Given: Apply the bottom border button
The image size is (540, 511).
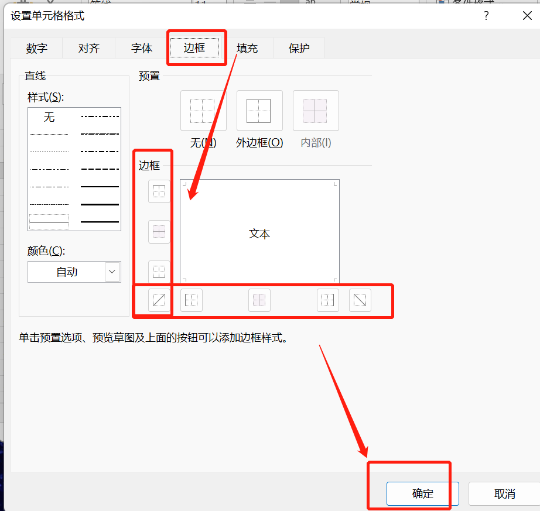Looking at the screenshot, I should pyautogui.click(x=159, y=272).
